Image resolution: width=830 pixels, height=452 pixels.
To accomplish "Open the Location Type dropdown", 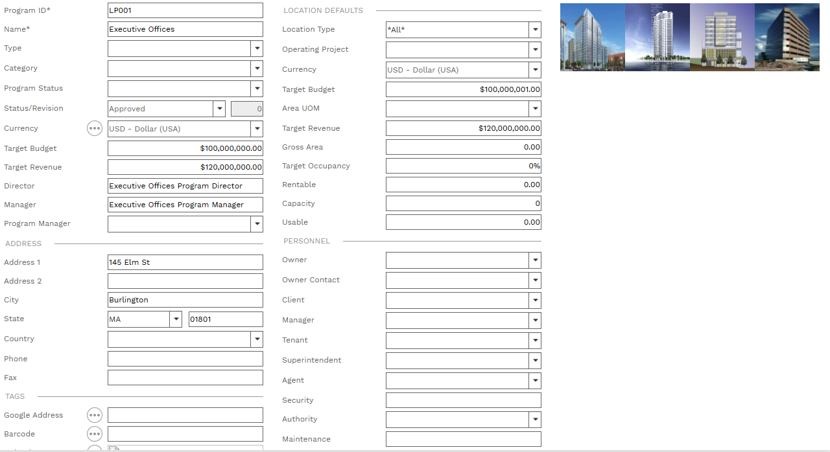I will 535,30.
